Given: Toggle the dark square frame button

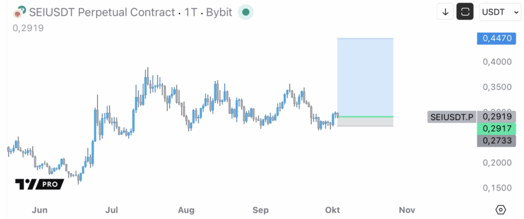Looking at the screenshot, I should point(465,12).
